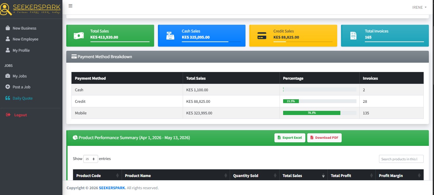Click the SEEKERSPARK footer link
This screenshot has width=434, height=195.
[x=112, y=188]
